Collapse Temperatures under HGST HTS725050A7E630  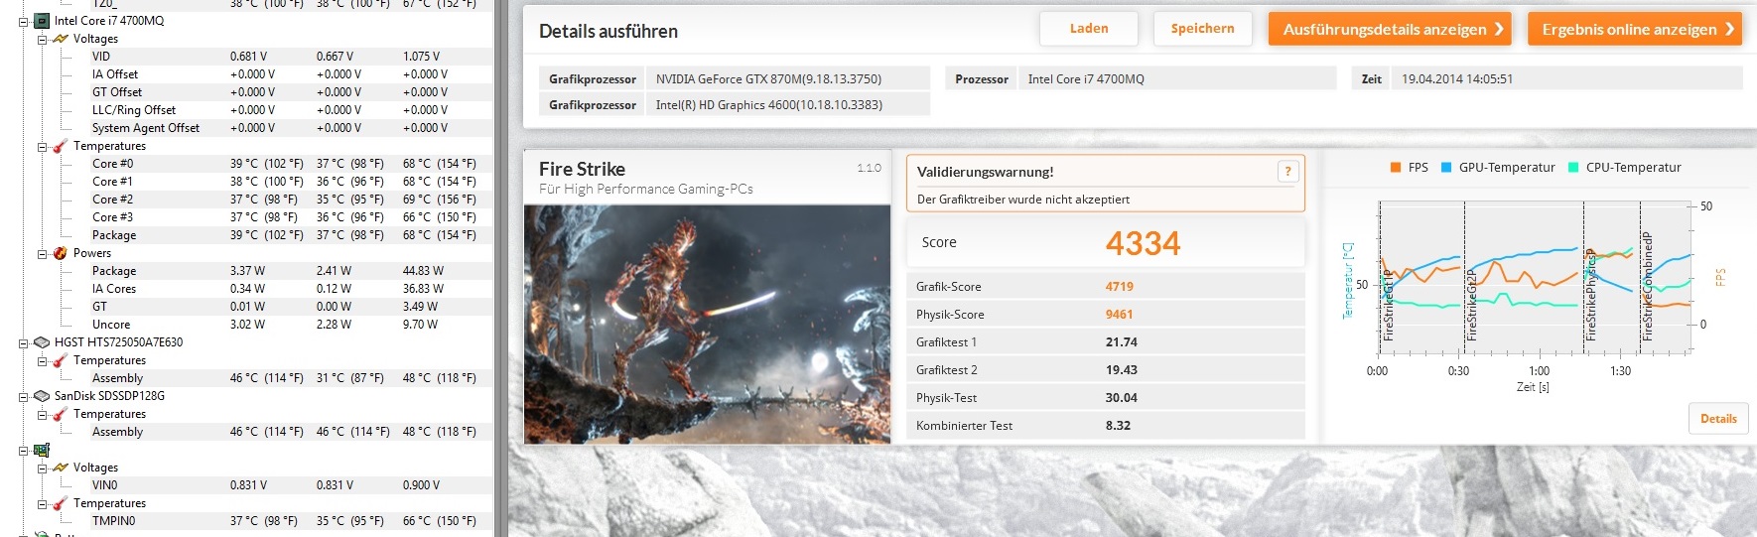[42, 360]
